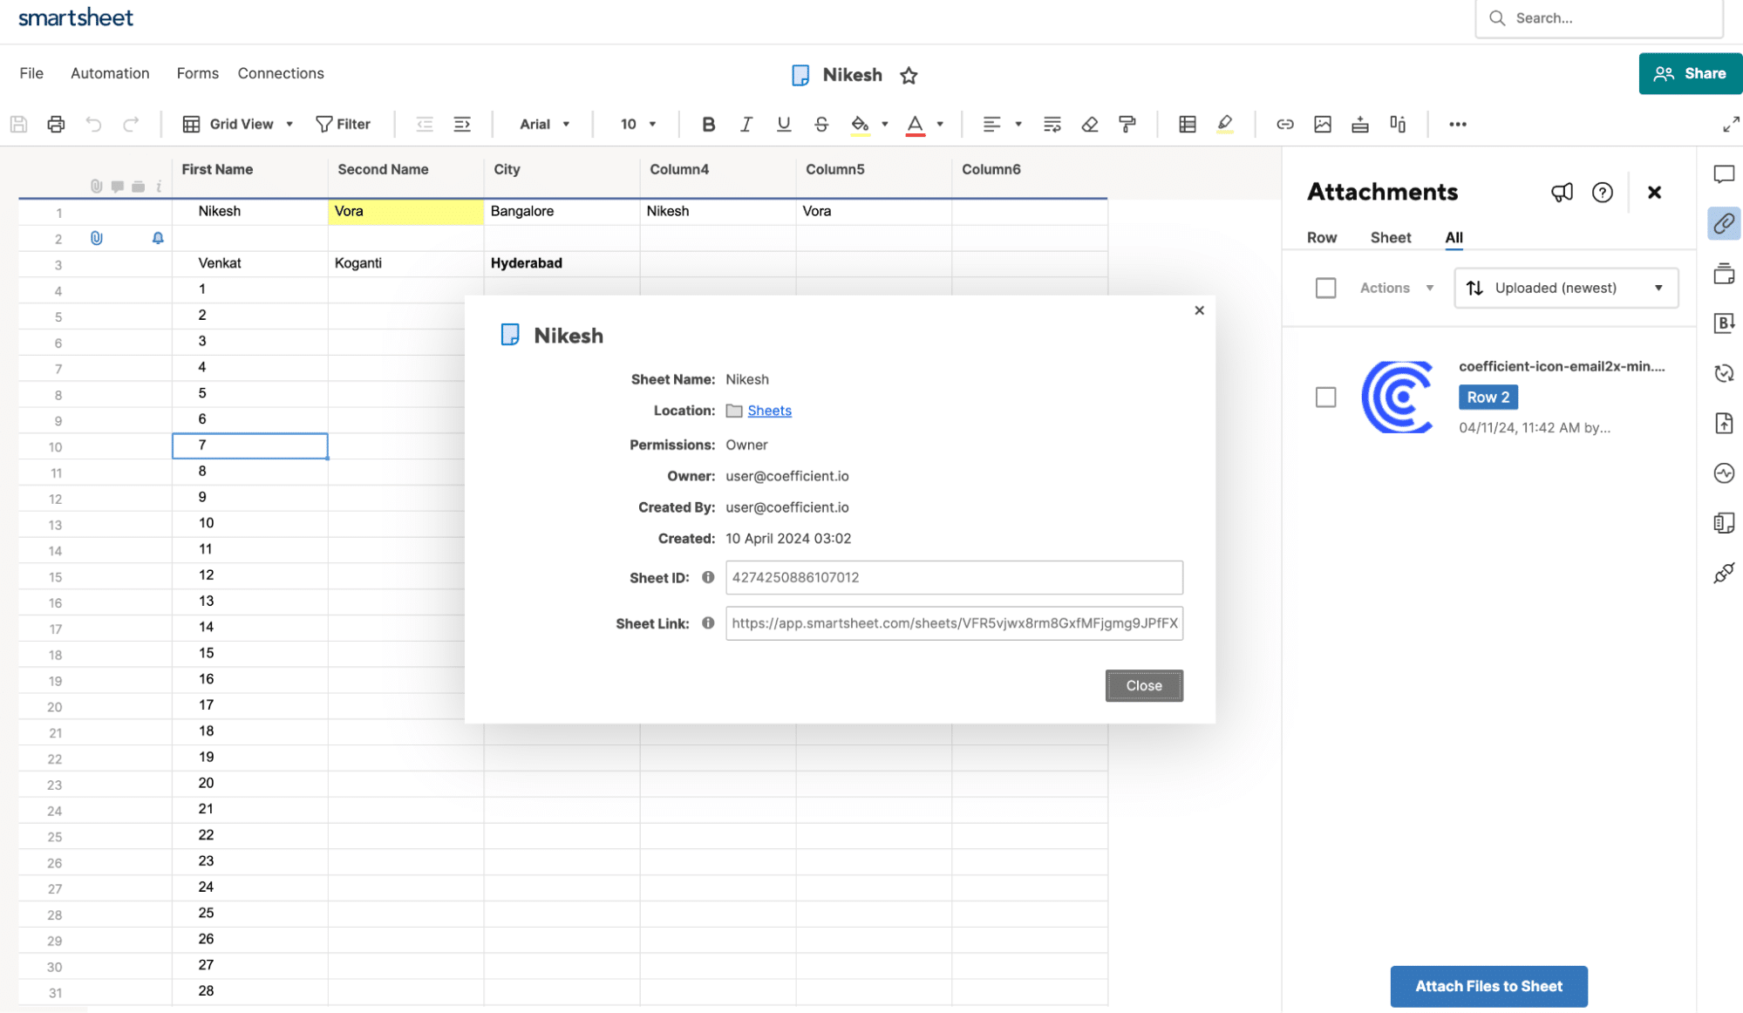The width and height of the screenshot is (1743, 1013).
Task: Open the Arial font dropdown
Action: tap(544, 124)
